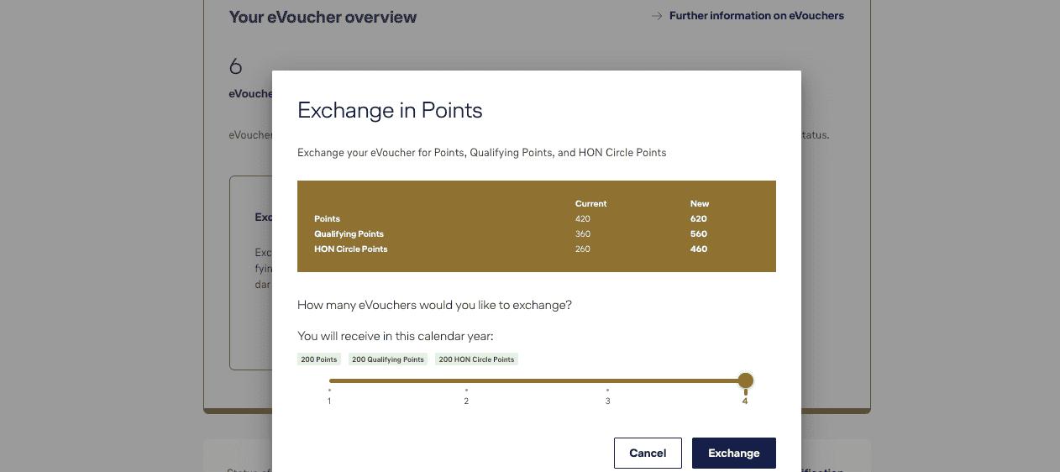Click the HON Circle Points row label

pyautogui.click(x=351, y=249)
